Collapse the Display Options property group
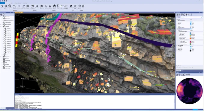Screen dimensions: 204x111 pyautogui.click(x=177, y=21)
